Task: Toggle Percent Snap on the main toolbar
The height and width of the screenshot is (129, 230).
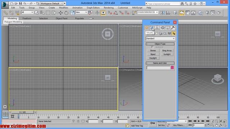Action: point(121,13)
